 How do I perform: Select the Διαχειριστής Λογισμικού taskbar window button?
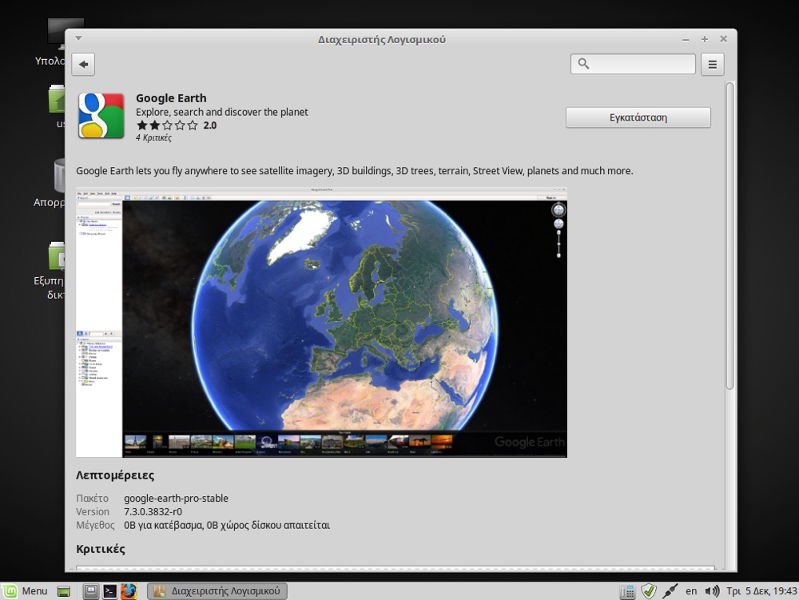point(217,591)
